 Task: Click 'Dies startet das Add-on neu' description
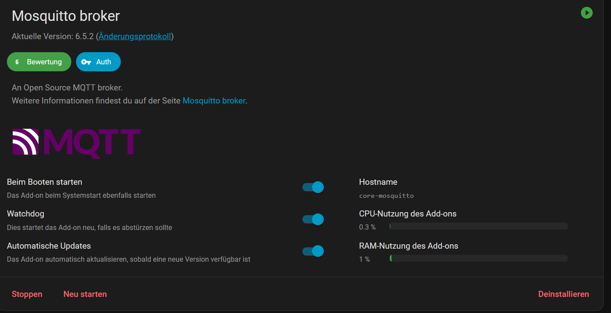90,227
